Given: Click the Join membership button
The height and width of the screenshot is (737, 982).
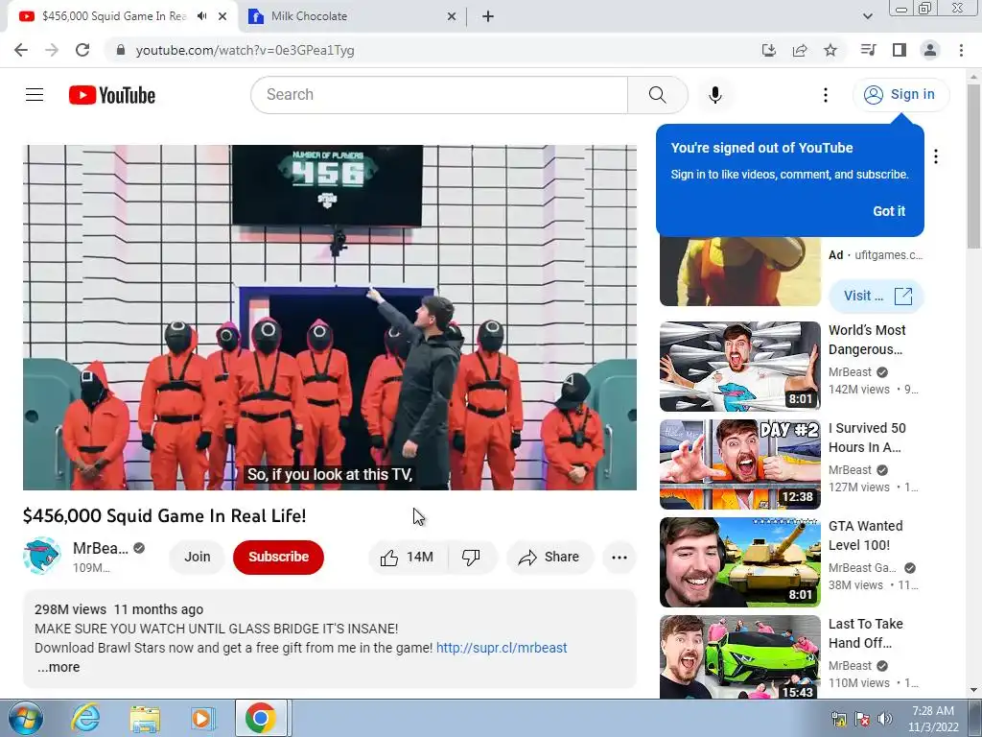Looking at the screenshot, I should 198,558.
